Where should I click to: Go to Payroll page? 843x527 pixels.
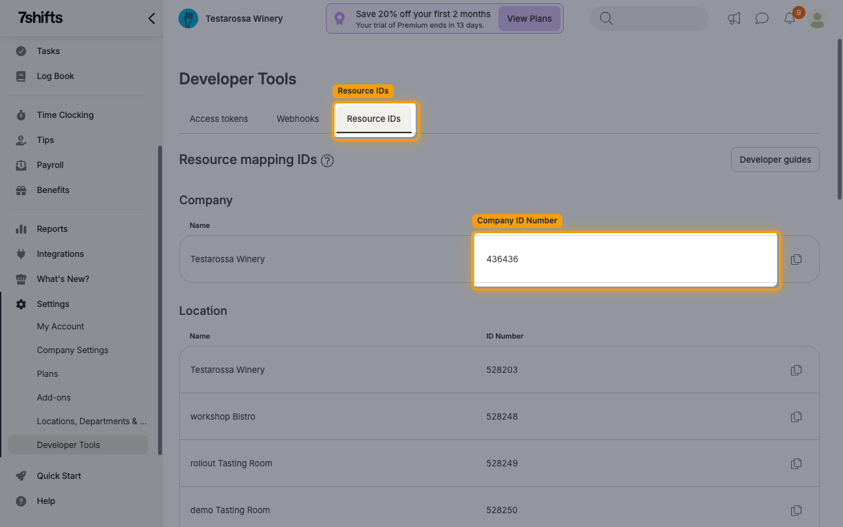pyautogui.click(x=50, y=165)
